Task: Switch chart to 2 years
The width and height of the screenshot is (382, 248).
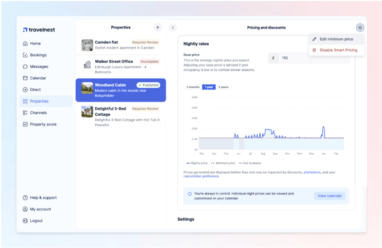Action: (223, 87)
